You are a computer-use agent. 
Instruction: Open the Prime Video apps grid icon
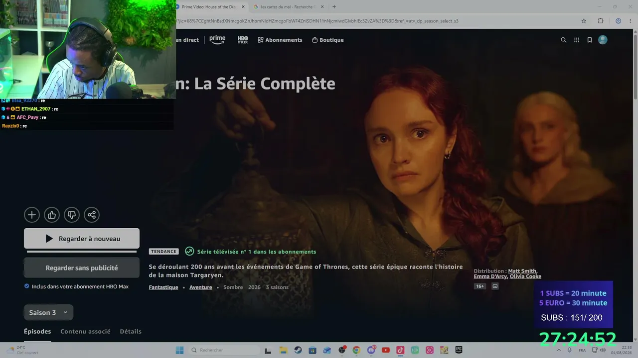tap(577, 40)
